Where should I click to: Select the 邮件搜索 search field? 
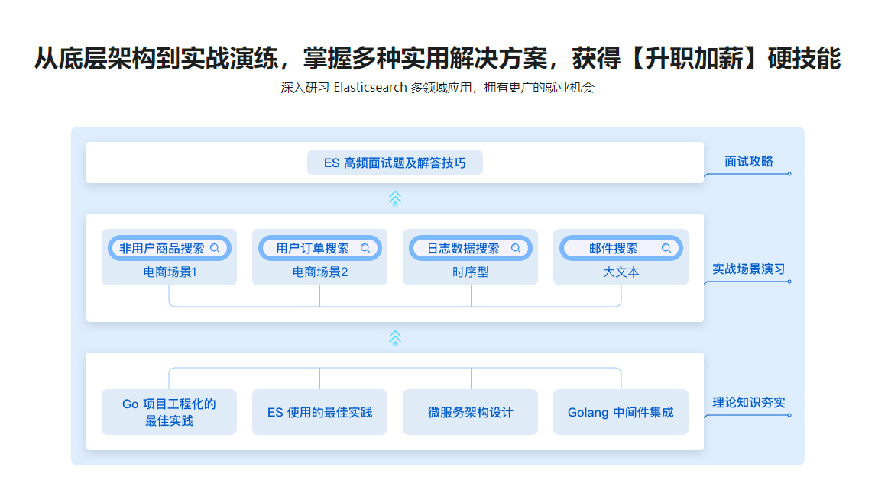(613, 248)
